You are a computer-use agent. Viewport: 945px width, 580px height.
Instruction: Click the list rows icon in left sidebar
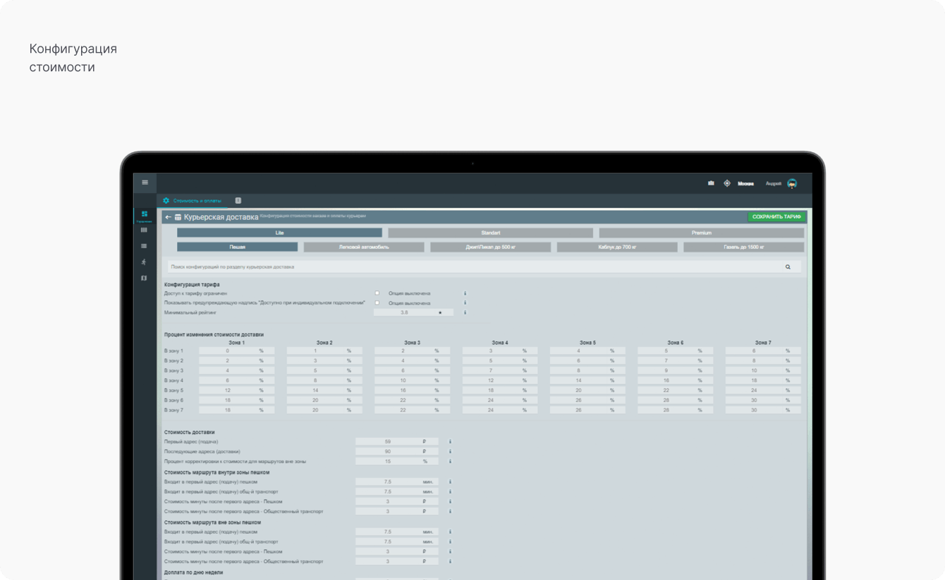[144, 246]
